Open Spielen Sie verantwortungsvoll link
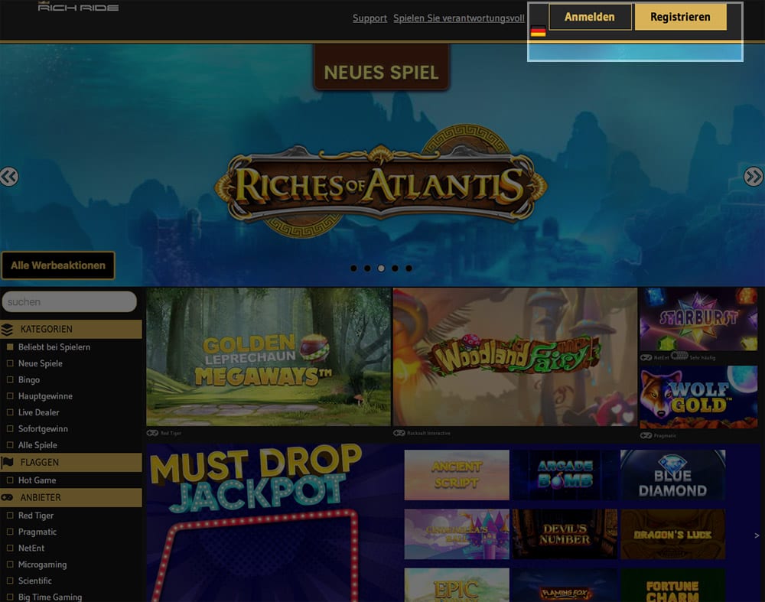This screenshot has width=765, height=602. pos(459,18)
